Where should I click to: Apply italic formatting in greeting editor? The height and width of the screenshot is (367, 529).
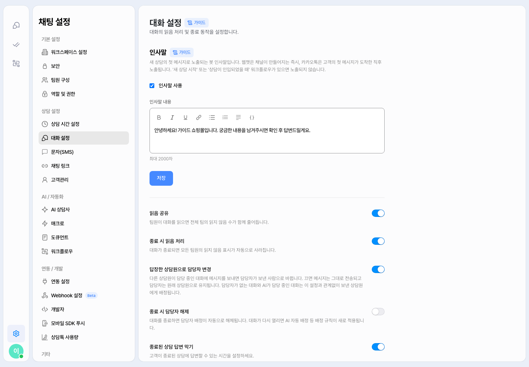click(x=172, y=117)
